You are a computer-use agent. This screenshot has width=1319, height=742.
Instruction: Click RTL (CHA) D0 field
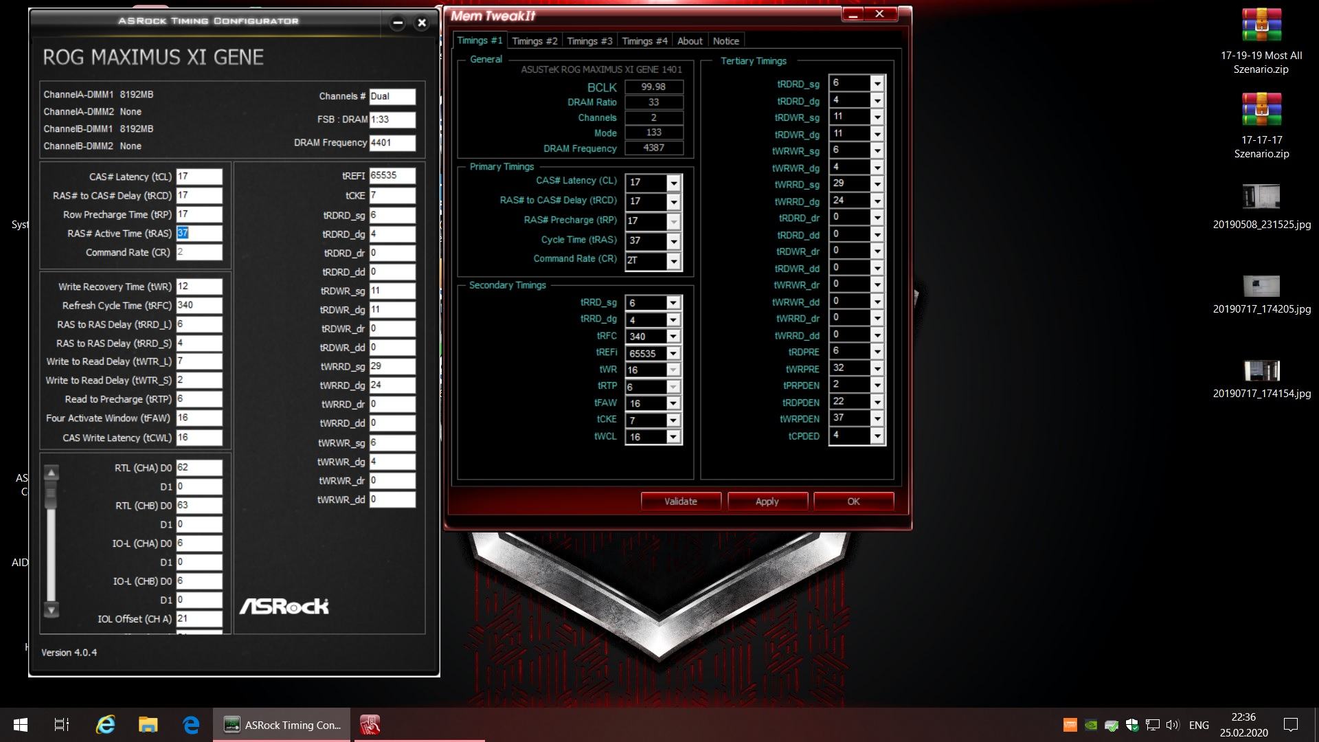click(199, 468)
